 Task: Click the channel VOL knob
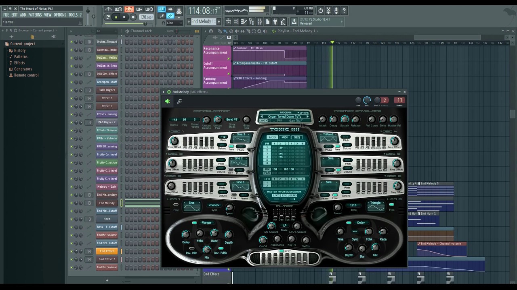pyautogui.click(x=367, y=100)
